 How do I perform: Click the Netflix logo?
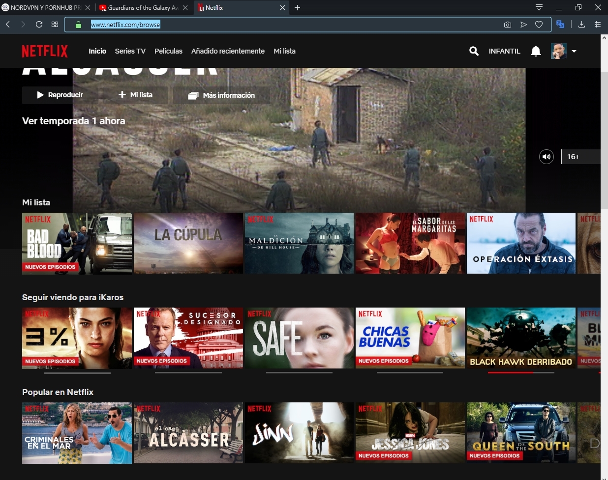tap(45, 51)
